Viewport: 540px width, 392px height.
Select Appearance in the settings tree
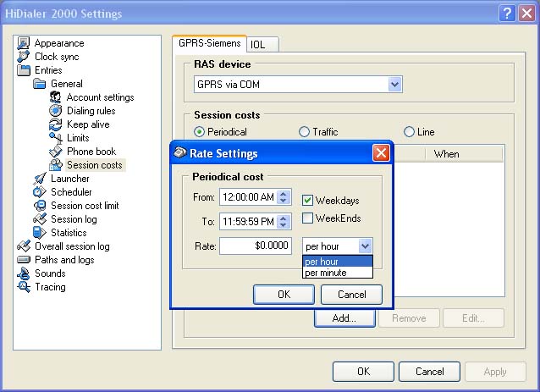coord(59,43)
